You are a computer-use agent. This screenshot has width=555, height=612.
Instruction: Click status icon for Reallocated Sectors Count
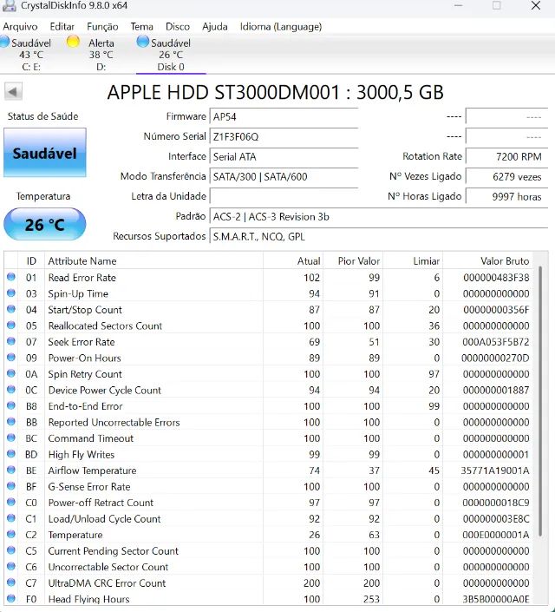click(11, 326)
